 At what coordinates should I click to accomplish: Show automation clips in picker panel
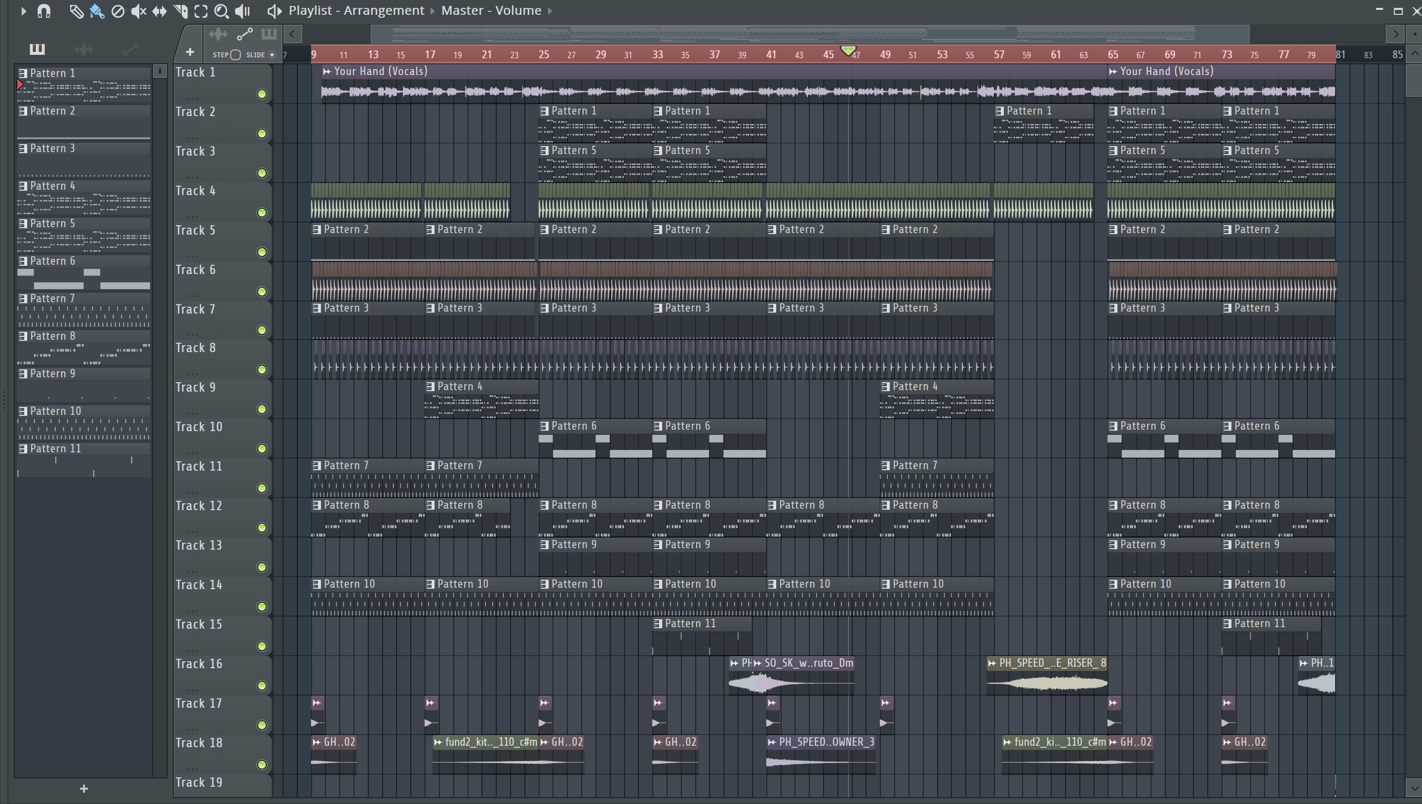130,50
